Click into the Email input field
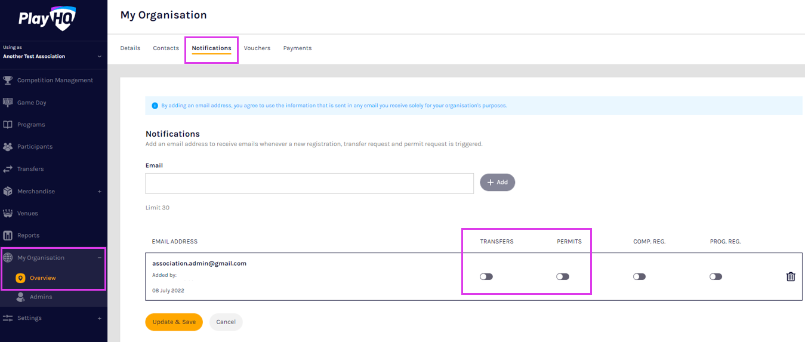The image size is (805, 342). [x=309, y=183]
